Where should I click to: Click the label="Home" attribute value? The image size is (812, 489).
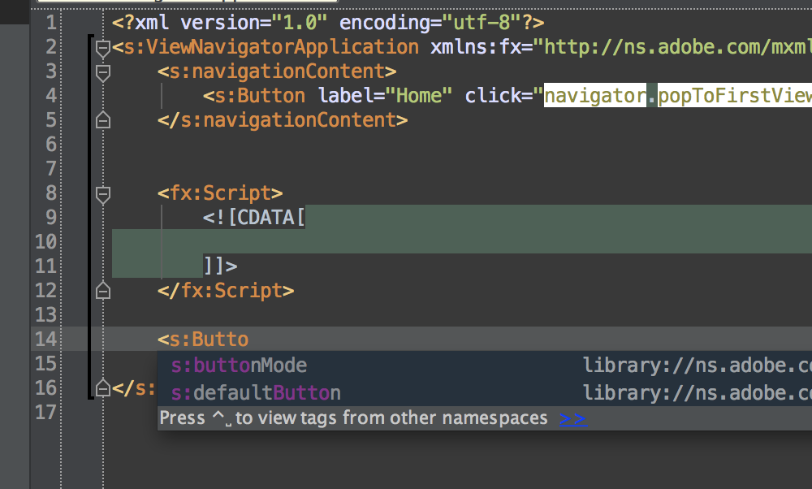pos(418,95)
